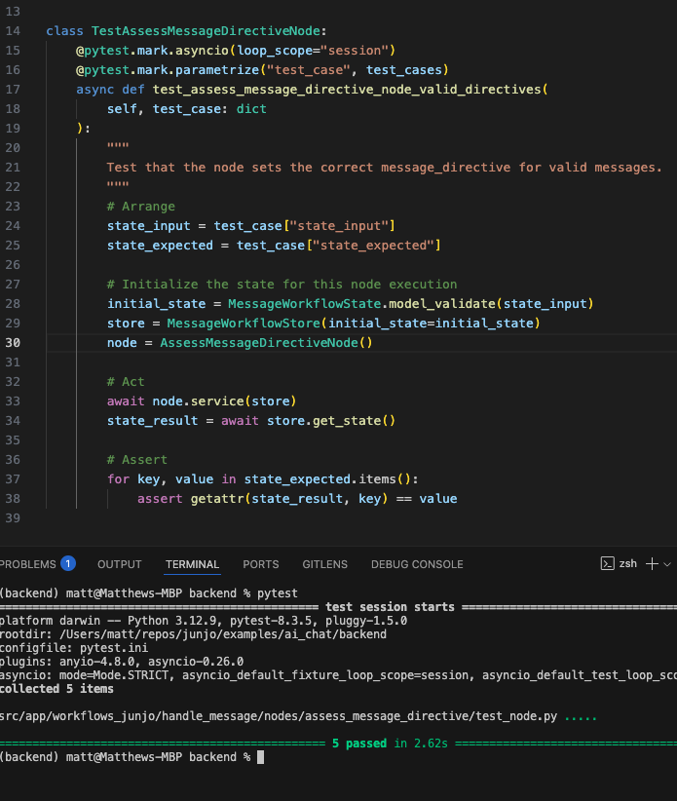The width and height of the screenshot is (677, 801).
Task: Click the dict type annotation
Action: pyautogui.click(x=251, y=109)
